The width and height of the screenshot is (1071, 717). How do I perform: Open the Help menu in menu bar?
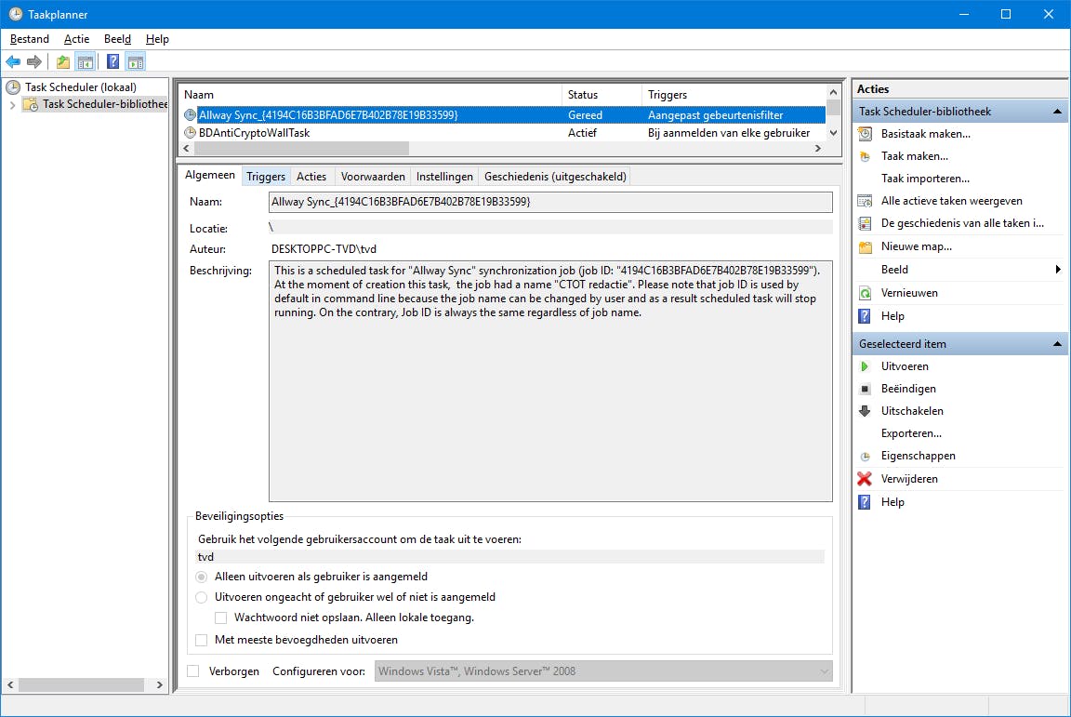157,39
